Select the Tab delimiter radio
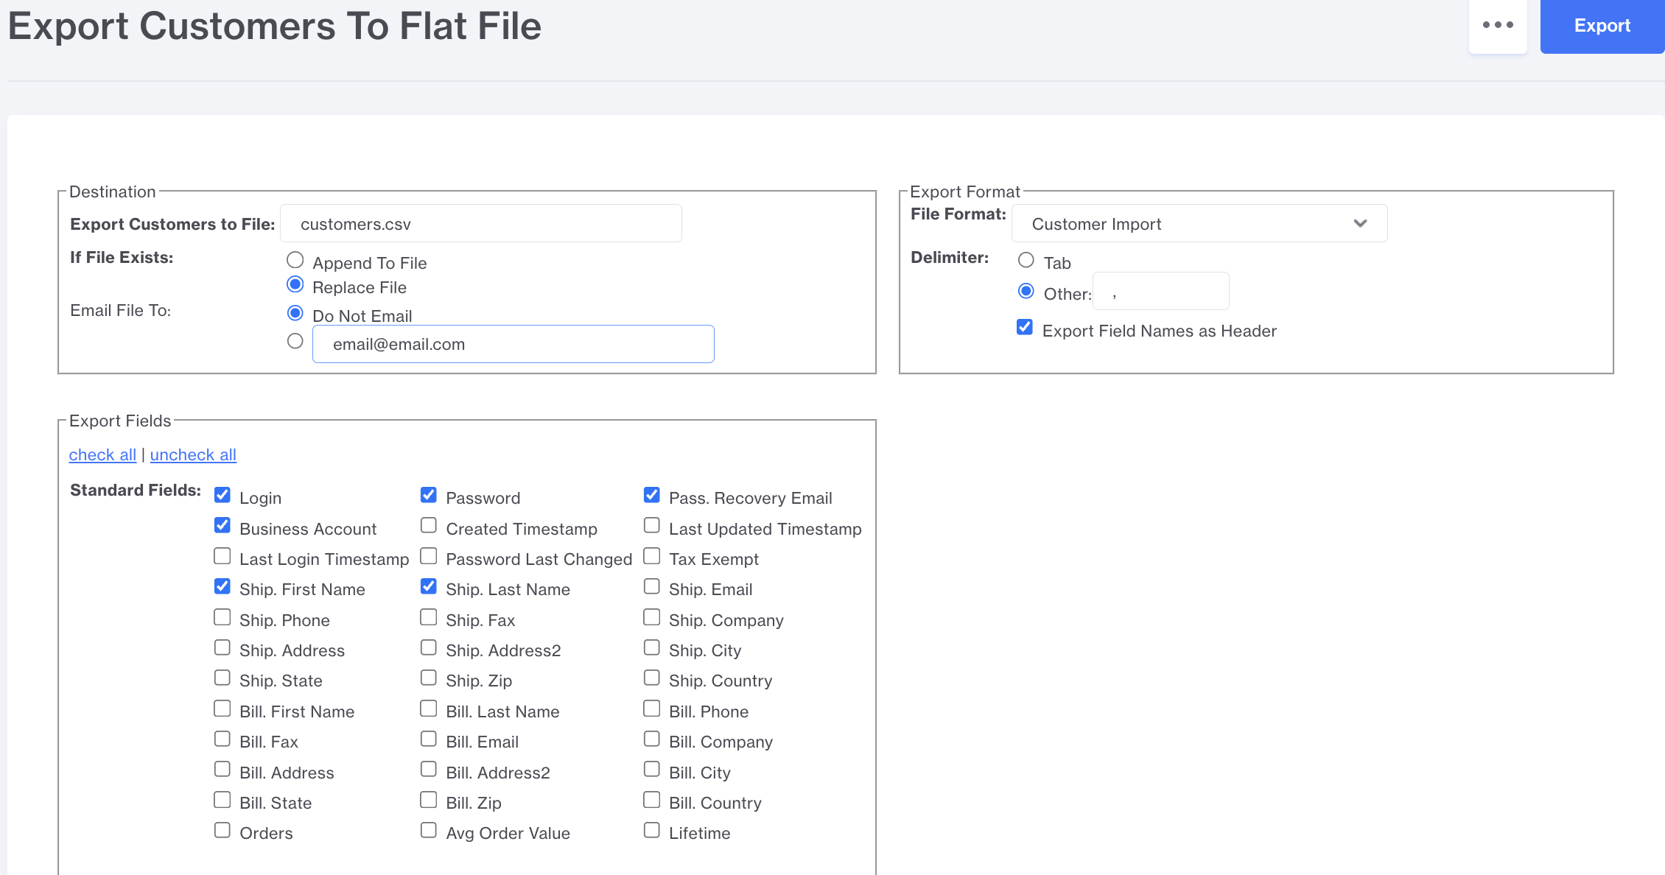This screenshot has height=875, width=1665. click(x=1026, y=260)
